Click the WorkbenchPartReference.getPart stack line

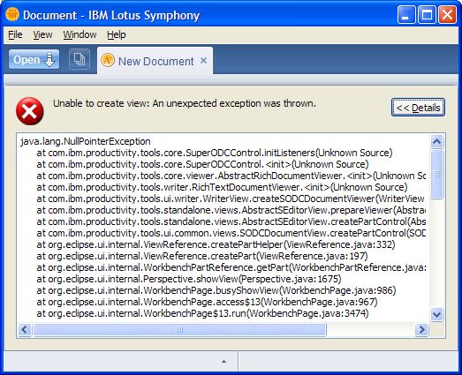[231, 267]
